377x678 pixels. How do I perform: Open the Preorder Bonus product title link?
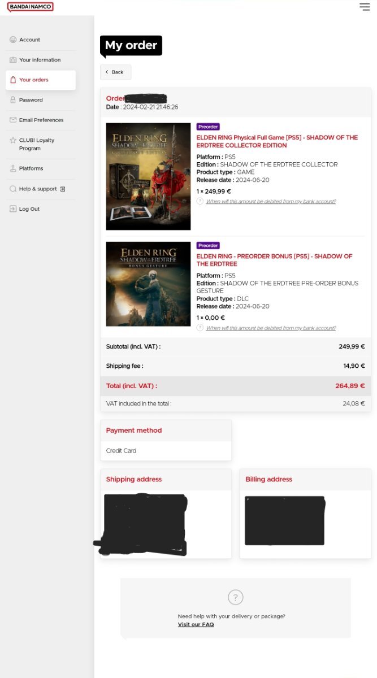[274, 260]
